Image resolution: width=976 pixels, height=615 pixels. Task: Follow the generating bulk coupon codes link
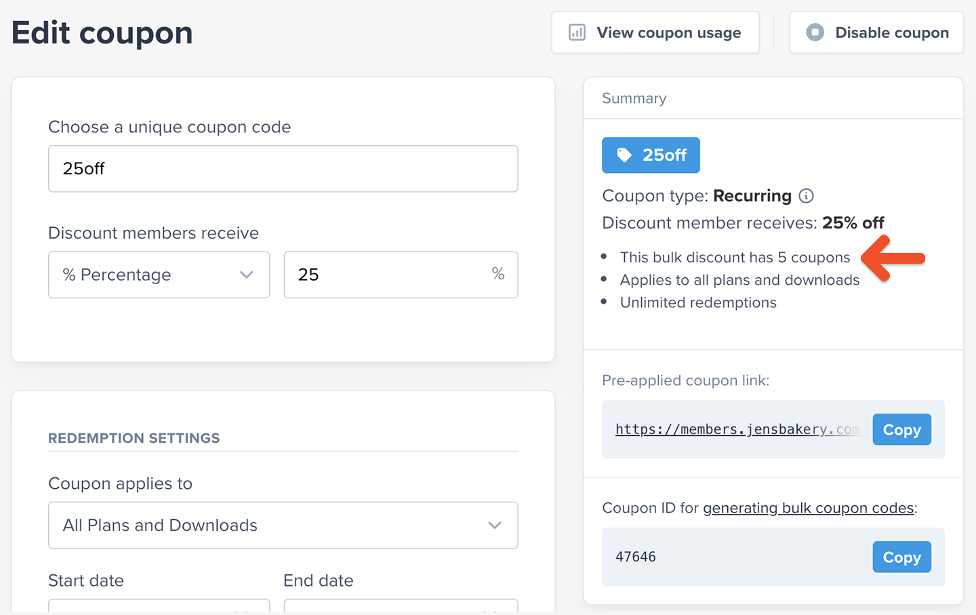(808, 508)
